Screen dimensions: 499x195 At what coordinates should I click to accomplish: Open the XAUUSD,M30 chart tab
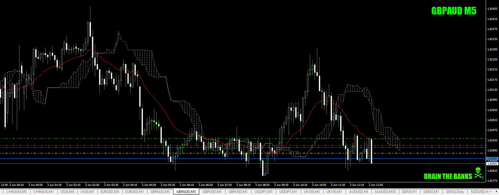(x=385, y=192)
